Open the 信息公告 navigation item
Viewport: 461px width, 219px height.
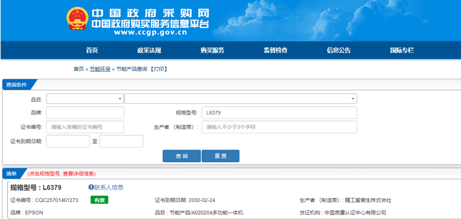tap(338, 51)
